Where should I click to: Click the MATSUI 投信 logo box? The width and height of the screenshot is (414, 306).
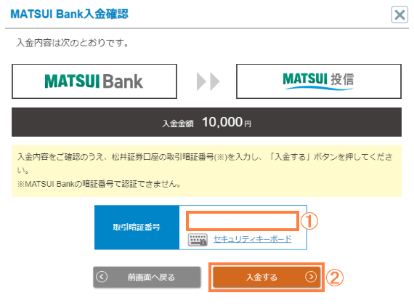click(319, 81)
